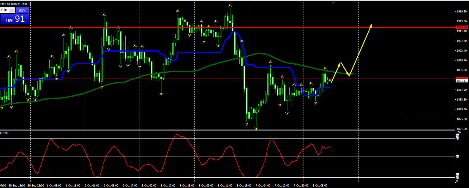Click the 1871.60 price axis label
469x188 pixels.
tap(461, 129)
